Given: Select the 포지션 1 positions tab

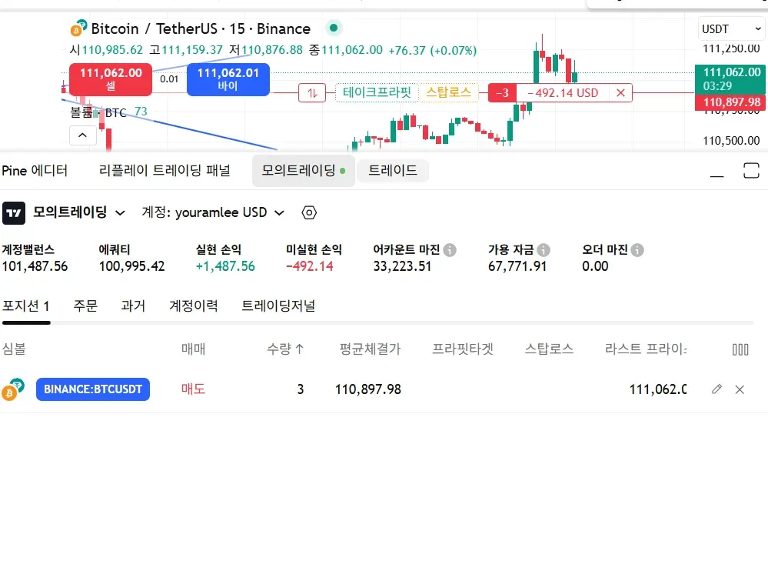Looking at the screenshot, I should tap(26, 306).
